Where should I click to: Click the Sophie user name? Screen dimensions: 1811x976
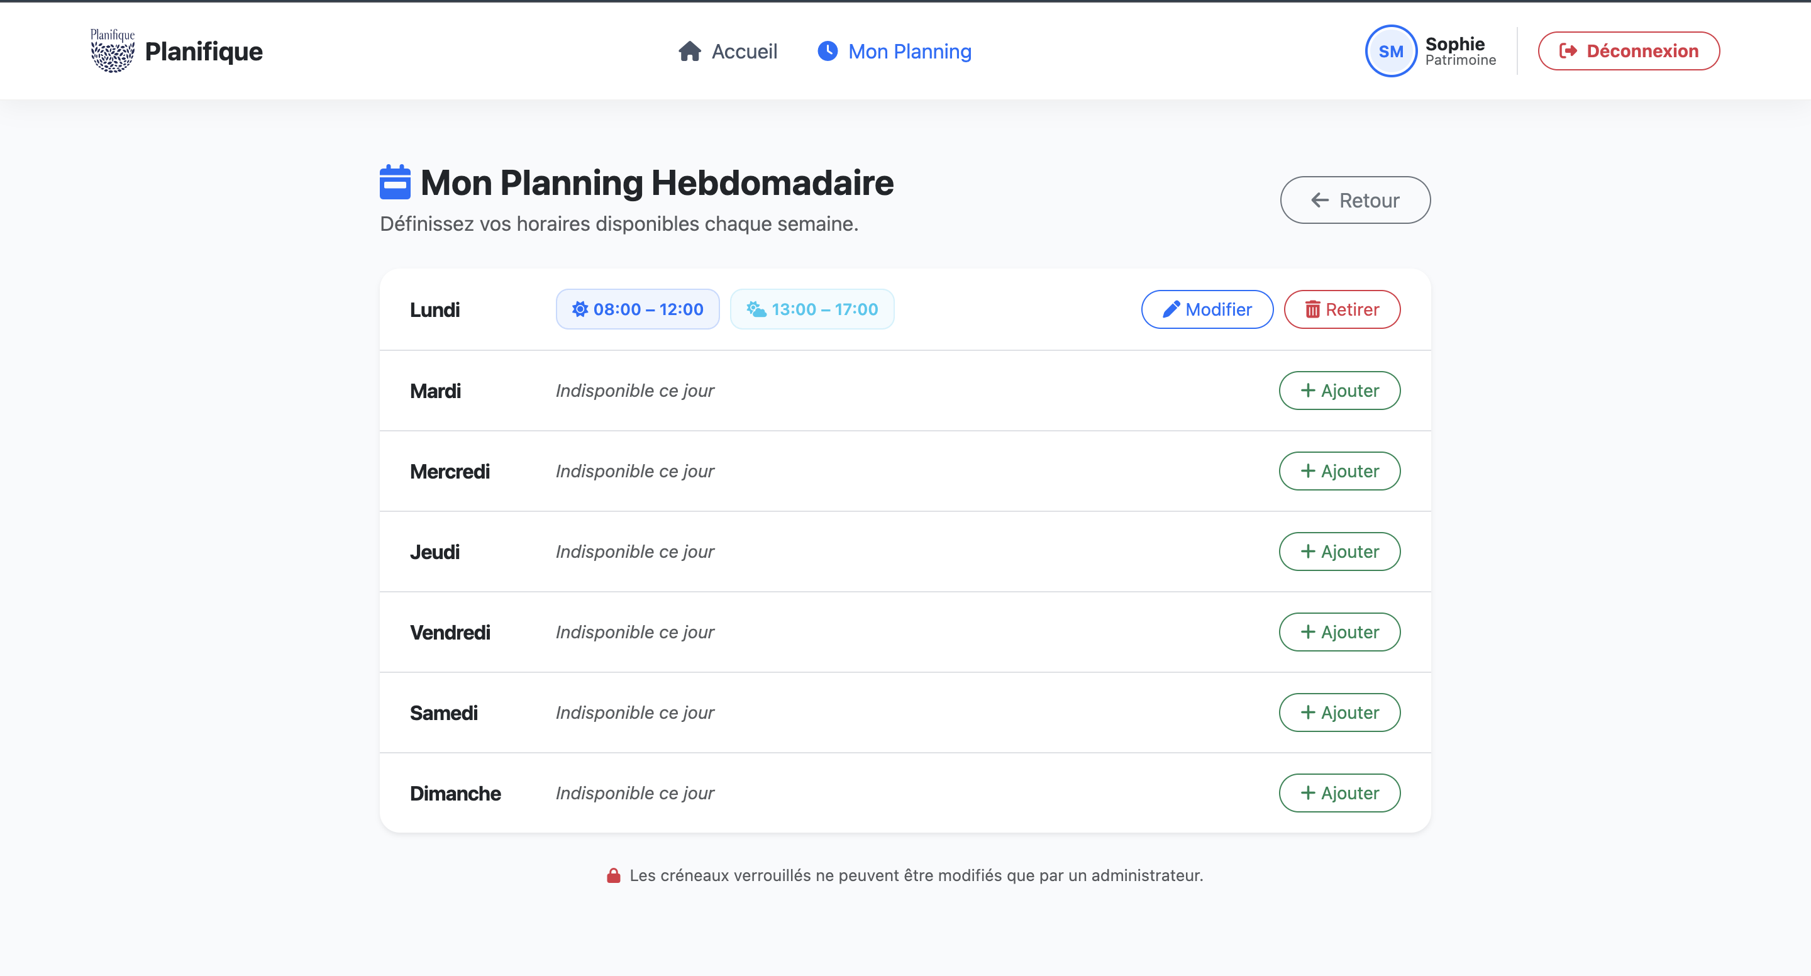(1454, 43)
